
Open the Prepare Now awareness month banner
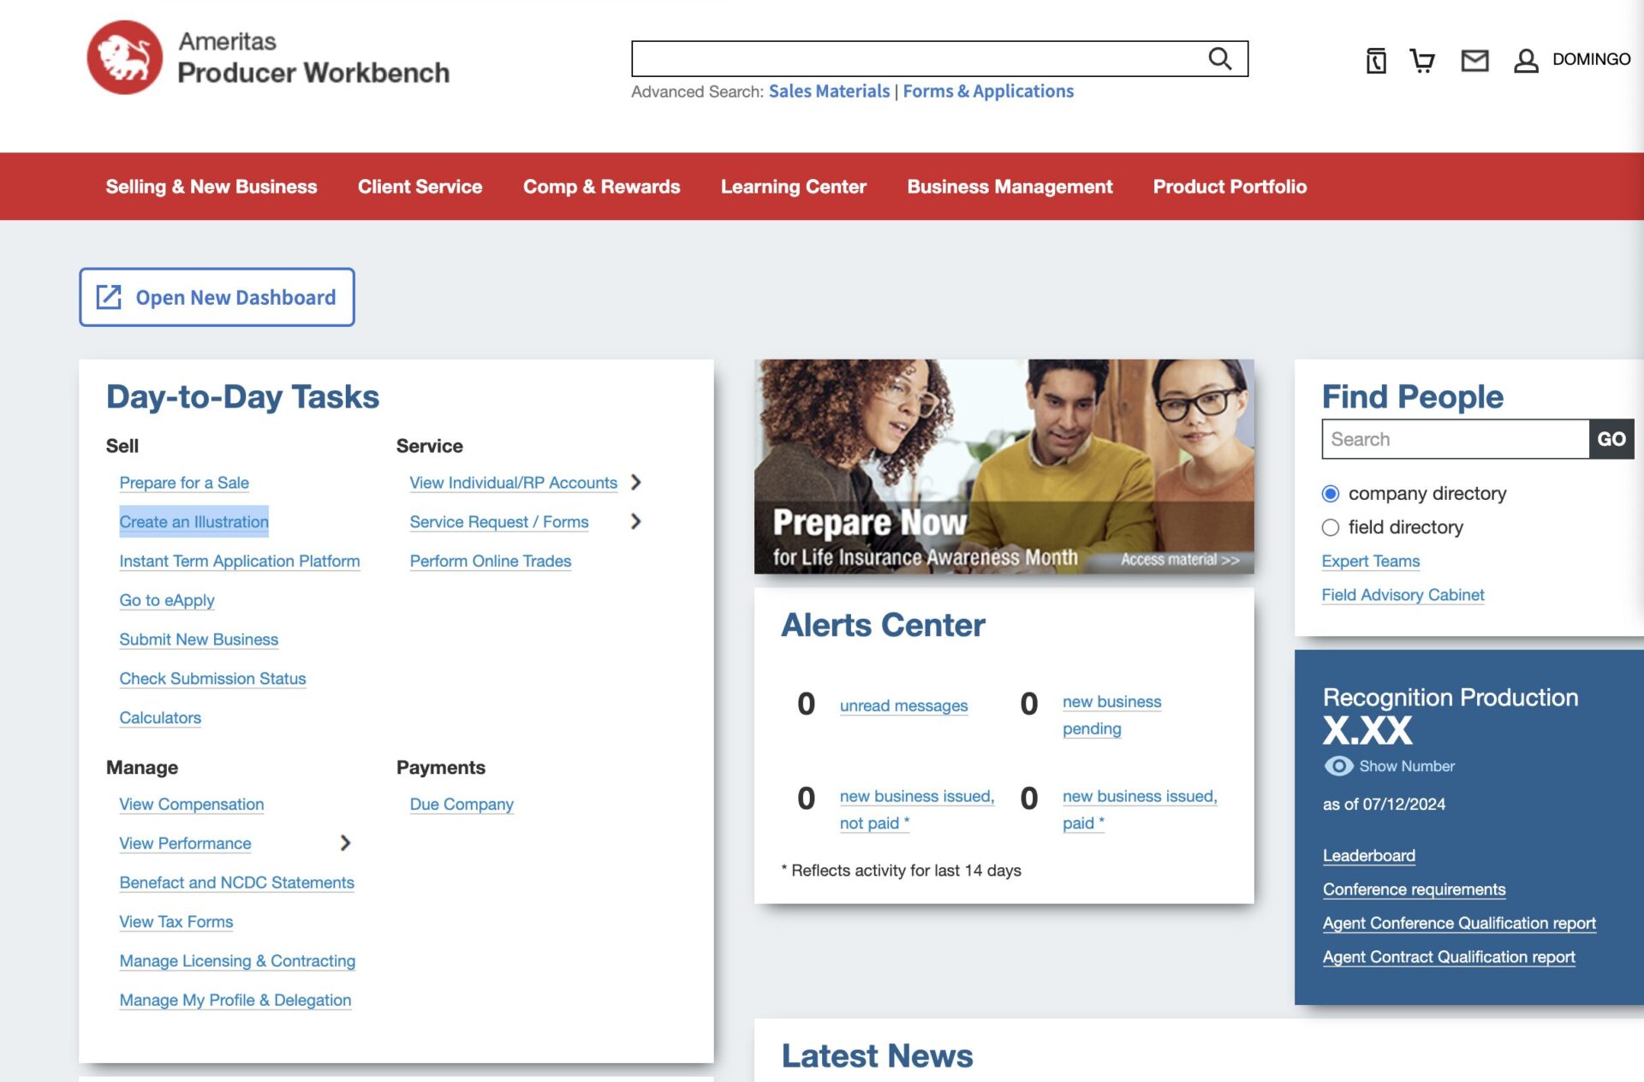[x=1004, y=467]
